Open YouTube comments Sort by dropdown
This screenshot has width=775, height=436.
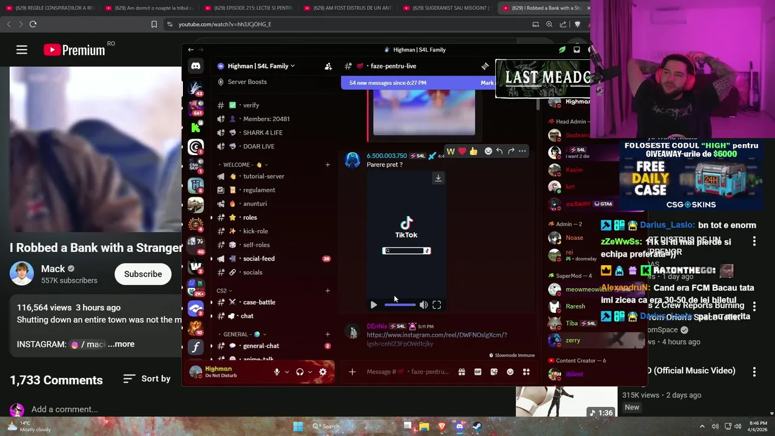click(147, 378)
